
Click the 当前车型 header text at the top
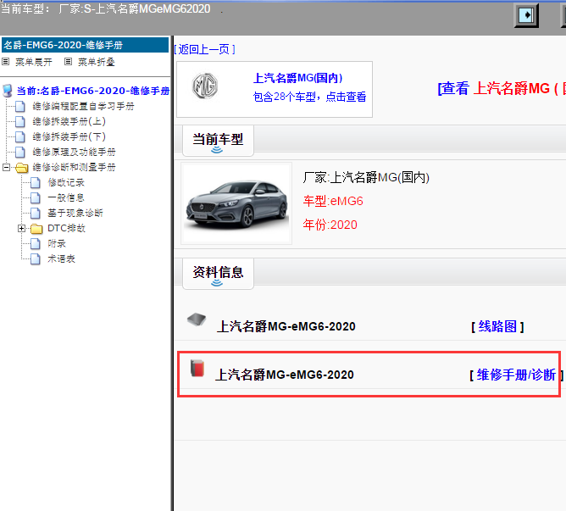[x=105, y=8]
